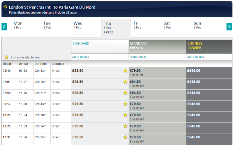Pick £79.50 Standard Premier with 1 seat left
234x145 pixels.
click(157, 73)
